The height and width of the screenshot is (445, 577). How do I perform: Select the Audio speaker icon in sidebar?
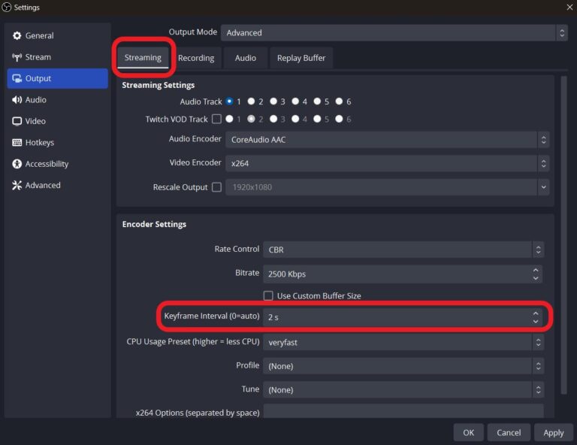point(17,100)
